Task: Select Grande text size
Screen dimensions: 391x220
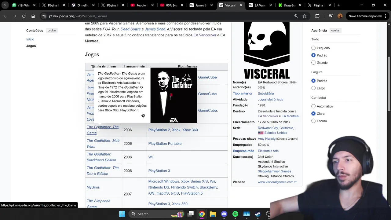Action: pyautogui.click(x=313, y=63)
